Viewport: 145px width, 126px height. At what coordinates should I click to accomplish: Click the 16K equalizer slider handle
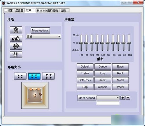[x=129, y=43]
